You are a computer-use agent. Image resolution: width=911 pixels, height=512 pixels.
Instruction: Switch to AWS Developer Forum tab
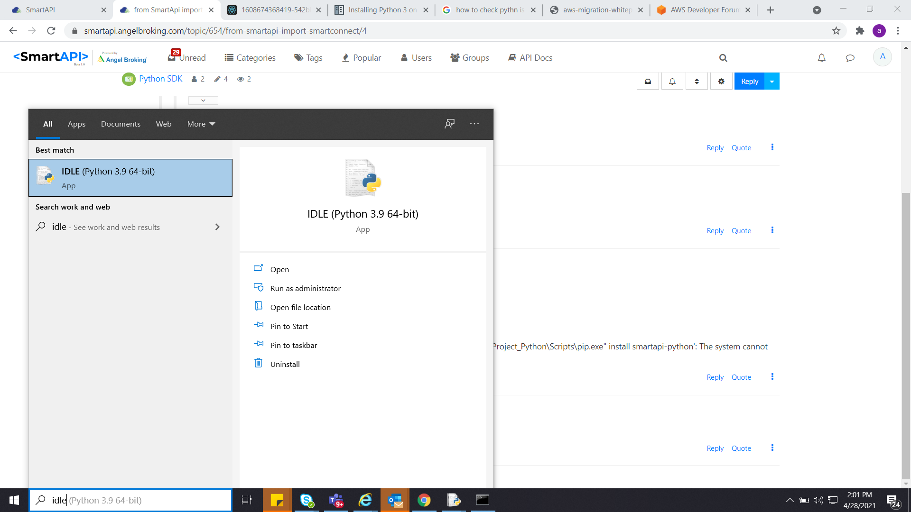(x=704, y=10)
